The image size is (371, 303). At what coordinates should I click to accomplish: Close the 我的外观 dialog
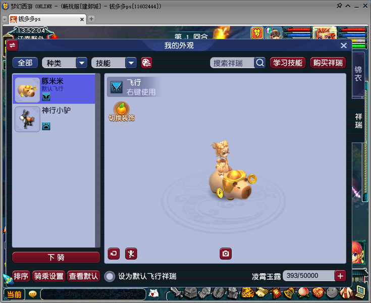click(344, 45)
